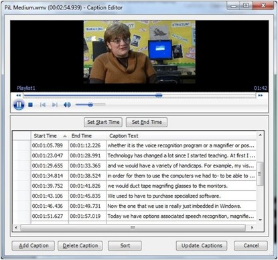Minimize the Caption Editor window

tap(234, 5)
